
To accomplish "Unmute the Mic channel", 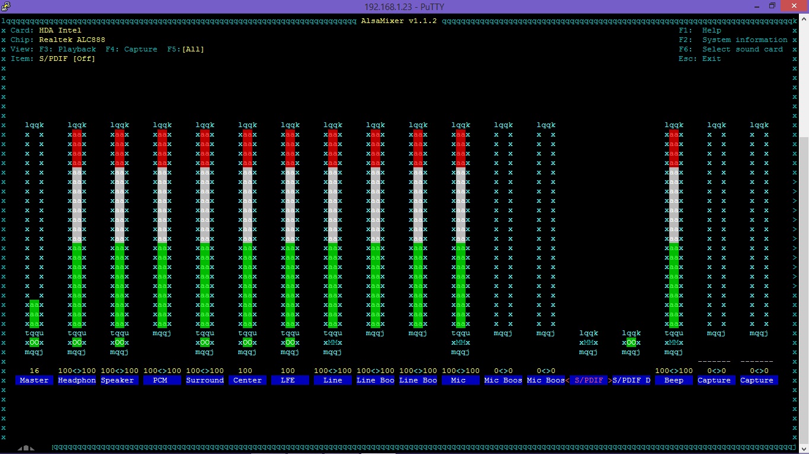I will point(461,342).
